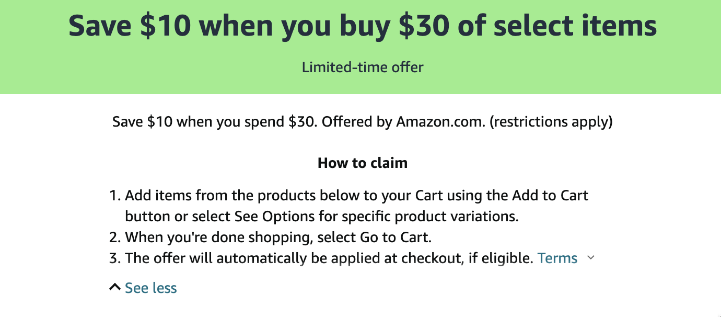Click the See less link
The image size is (721, 317).
pyautogui.click(x=150, y=288)
